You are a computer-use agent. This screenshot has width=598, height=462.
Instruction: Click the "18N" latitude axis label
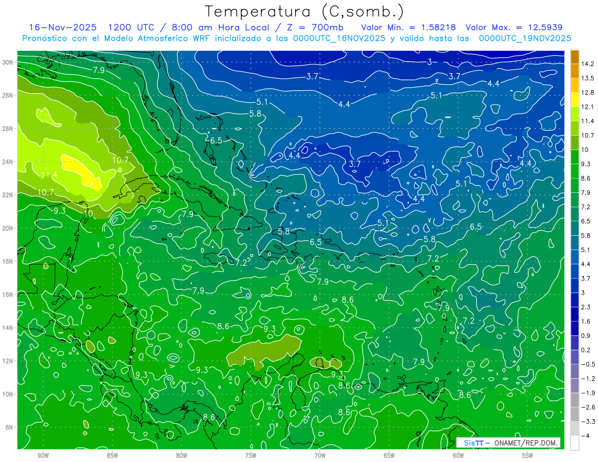7,262
